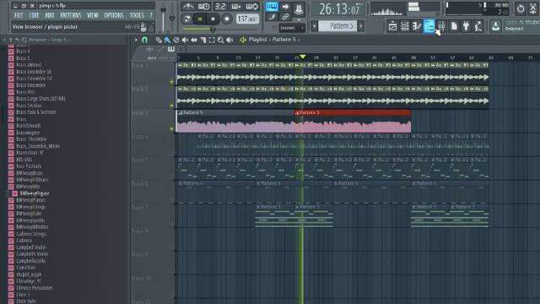Screen dimensions: 540x304
Task: Click the audio editor scissors icon
Action: tap(533, 8)
